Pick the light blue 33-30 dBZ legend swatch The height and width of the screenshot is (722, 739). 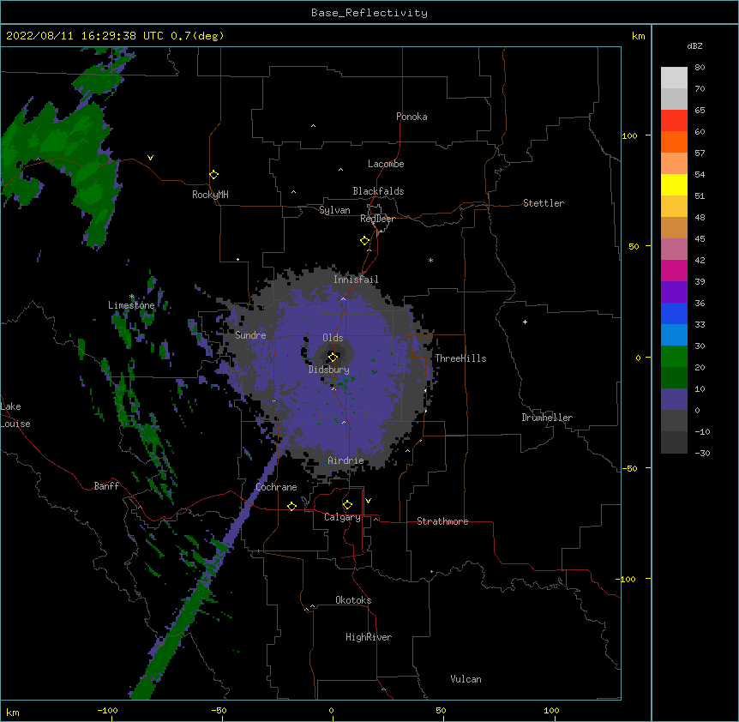[x=674, y=335]
